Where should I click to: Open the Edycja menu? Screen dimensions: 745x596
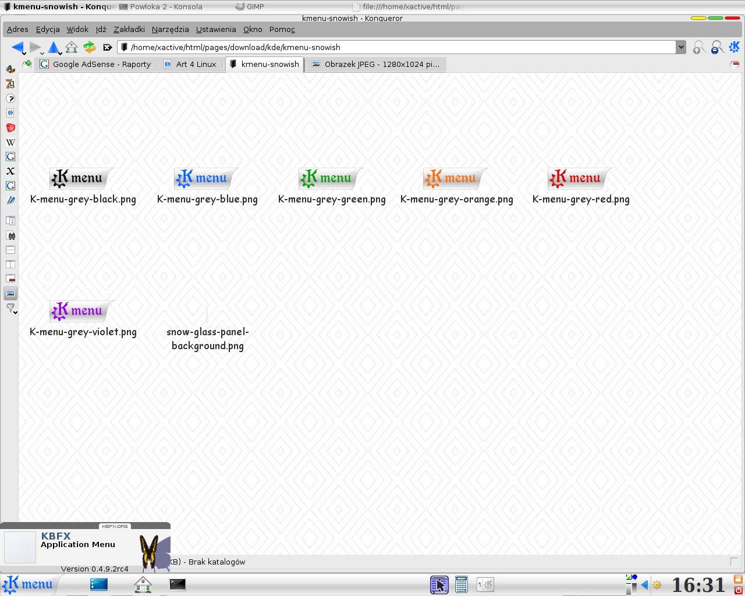(48, 29)
